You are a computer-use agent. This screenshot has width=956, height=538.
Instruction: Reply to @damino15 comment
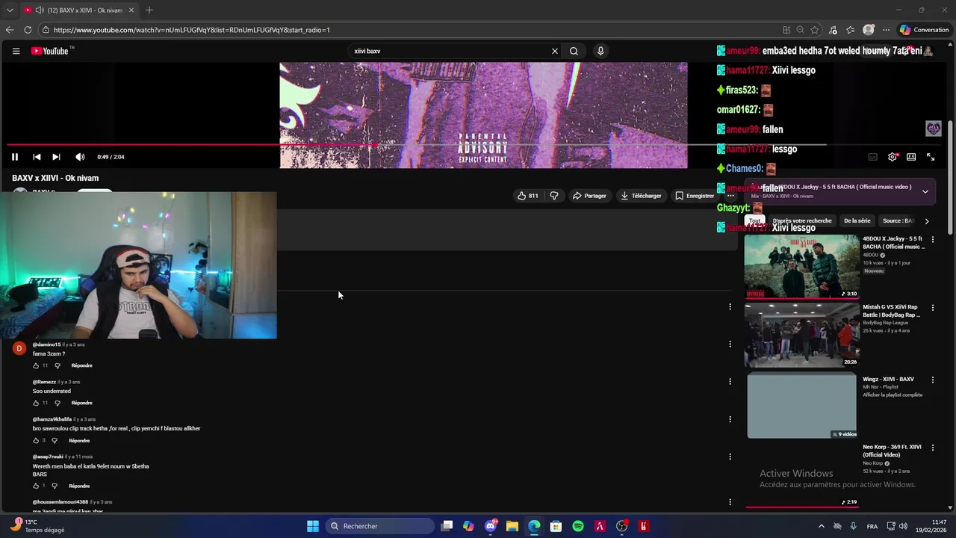pos(81,365)
